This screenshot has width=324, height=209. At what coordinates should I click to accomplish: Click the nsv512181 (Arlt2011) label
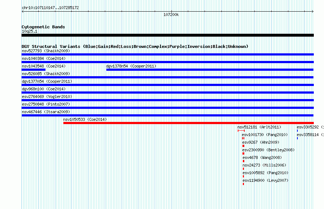pyautogui.click(x=259, y=127)
